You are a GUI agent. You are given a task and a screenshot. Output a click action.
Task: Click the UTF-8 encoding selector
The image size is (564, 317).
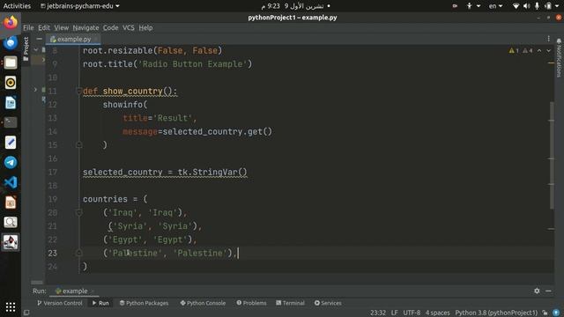[x=412, y=313]
